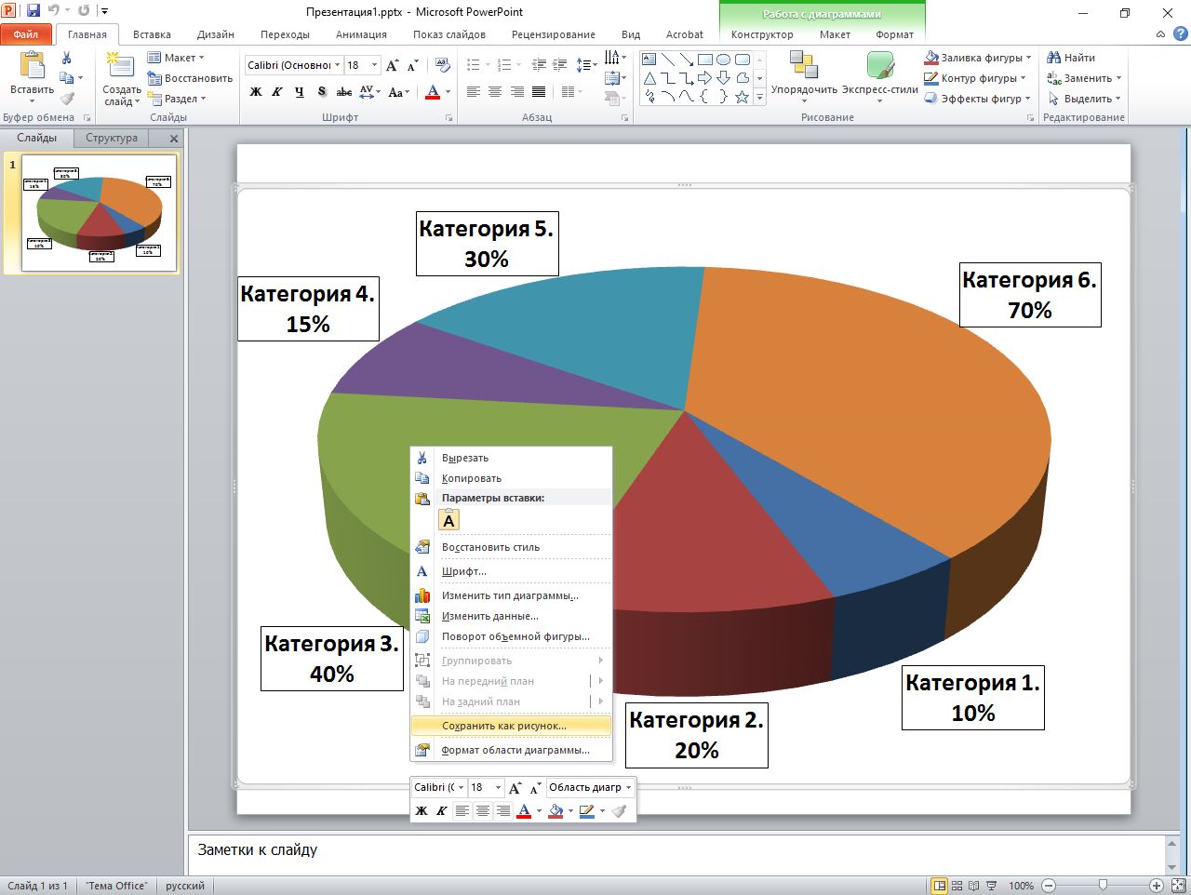This screenshot has height=895, width=1191.
Task: Fit the slide to the current window
Action: pyautogui.click(x=1177, y=886)
